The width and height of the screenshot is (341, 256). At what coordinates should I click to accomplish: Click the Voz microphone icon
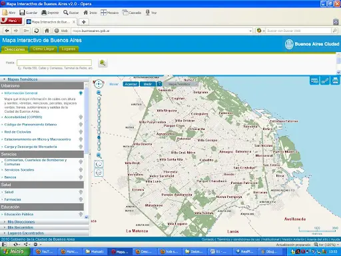pos(148,13)
